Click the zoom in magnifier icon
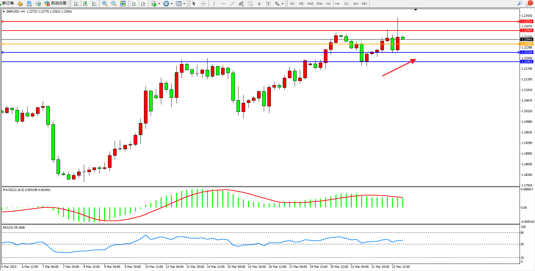 (x=104, y=4)
